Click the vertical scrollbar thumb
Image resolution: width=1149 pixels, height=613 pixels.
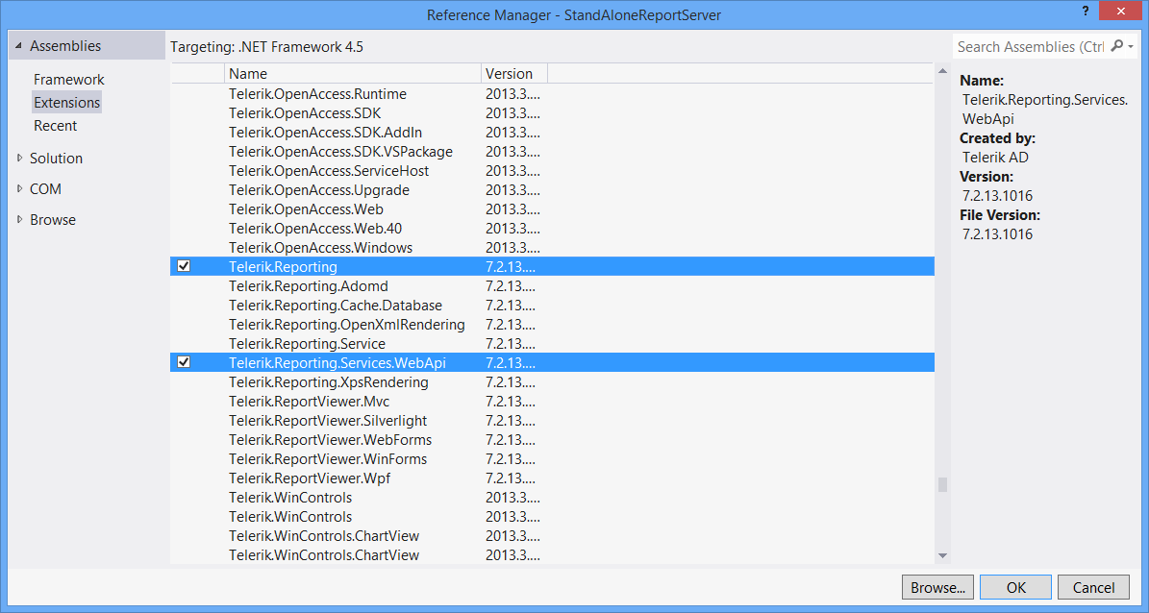pos(942,485)
